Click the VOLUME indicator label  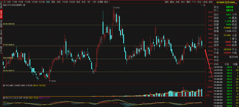click(9, 86)
